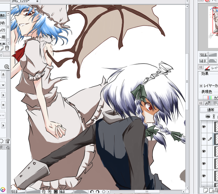Open the layer property panel menu icon
The height and width of the screenshot is (194, 218).
pos(201,67)
